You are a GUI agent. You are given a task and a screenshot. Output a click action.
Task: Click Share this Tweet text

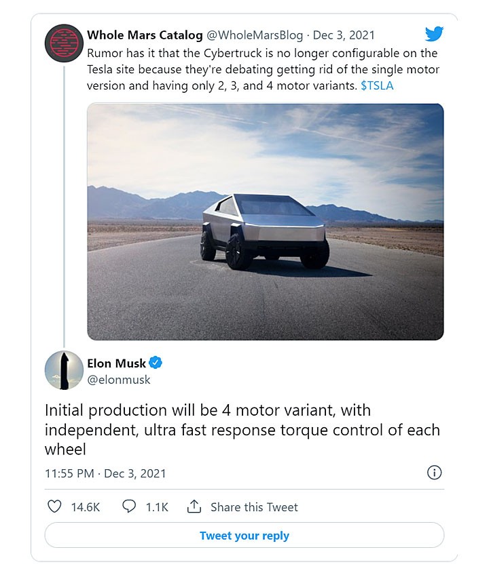[254, 507]
